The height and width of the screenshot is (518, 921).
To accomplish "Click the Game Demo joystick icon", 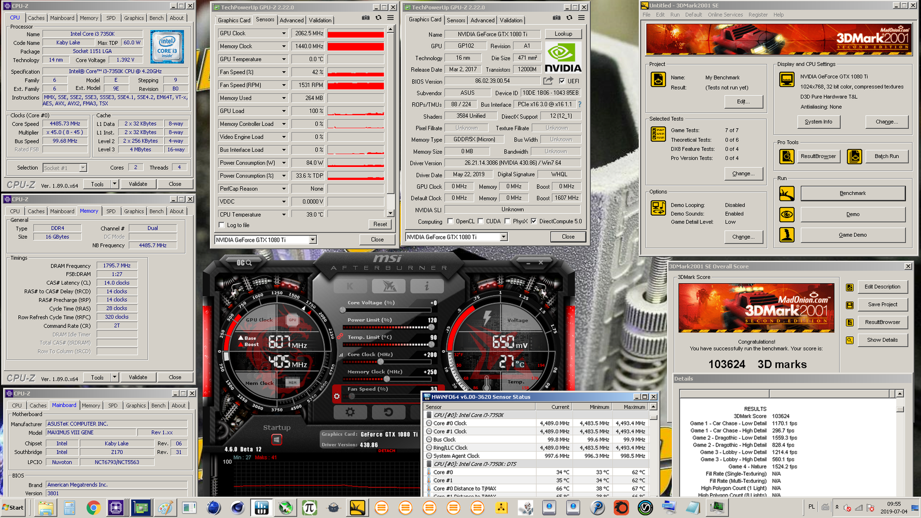I will click(x=787, y=235).
